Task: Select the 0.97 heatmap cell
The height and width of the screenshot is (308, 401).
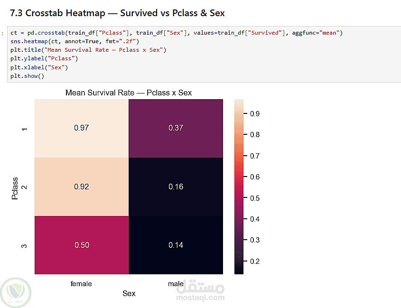Action: pyautogui.click(x=82, y=128)
